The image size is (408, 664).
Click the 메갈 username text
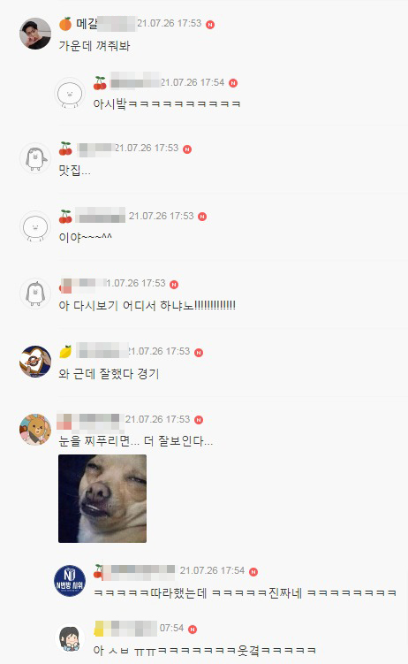[87, 24]
